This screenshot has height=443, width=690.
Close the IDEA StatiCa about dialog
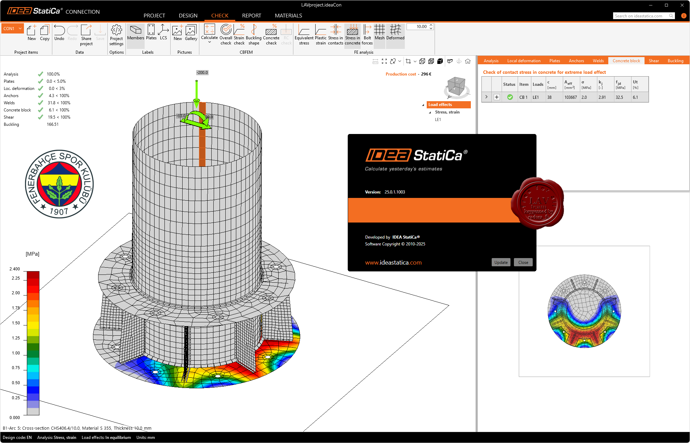[x=523, y=263]
